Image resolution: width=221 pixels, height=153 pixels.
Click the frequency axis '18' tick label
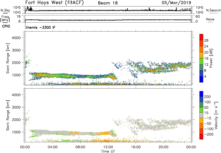point(18,17)
